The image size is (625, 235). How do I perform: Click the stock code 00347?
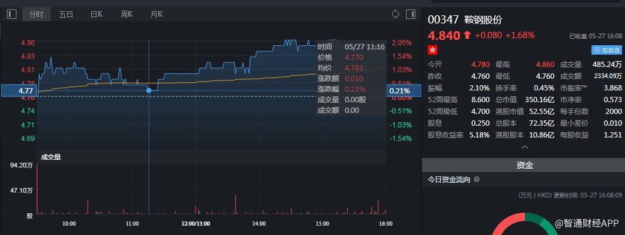pyautogui.click(x=443, y=19)
